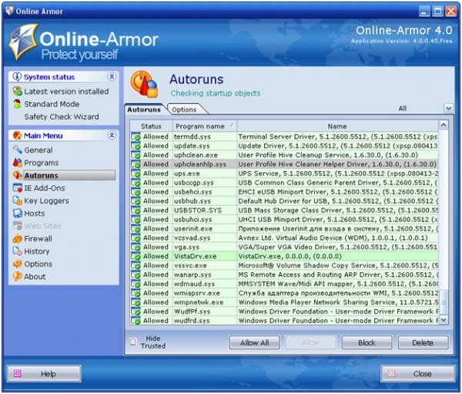Click the Name column header

point(337,126)
